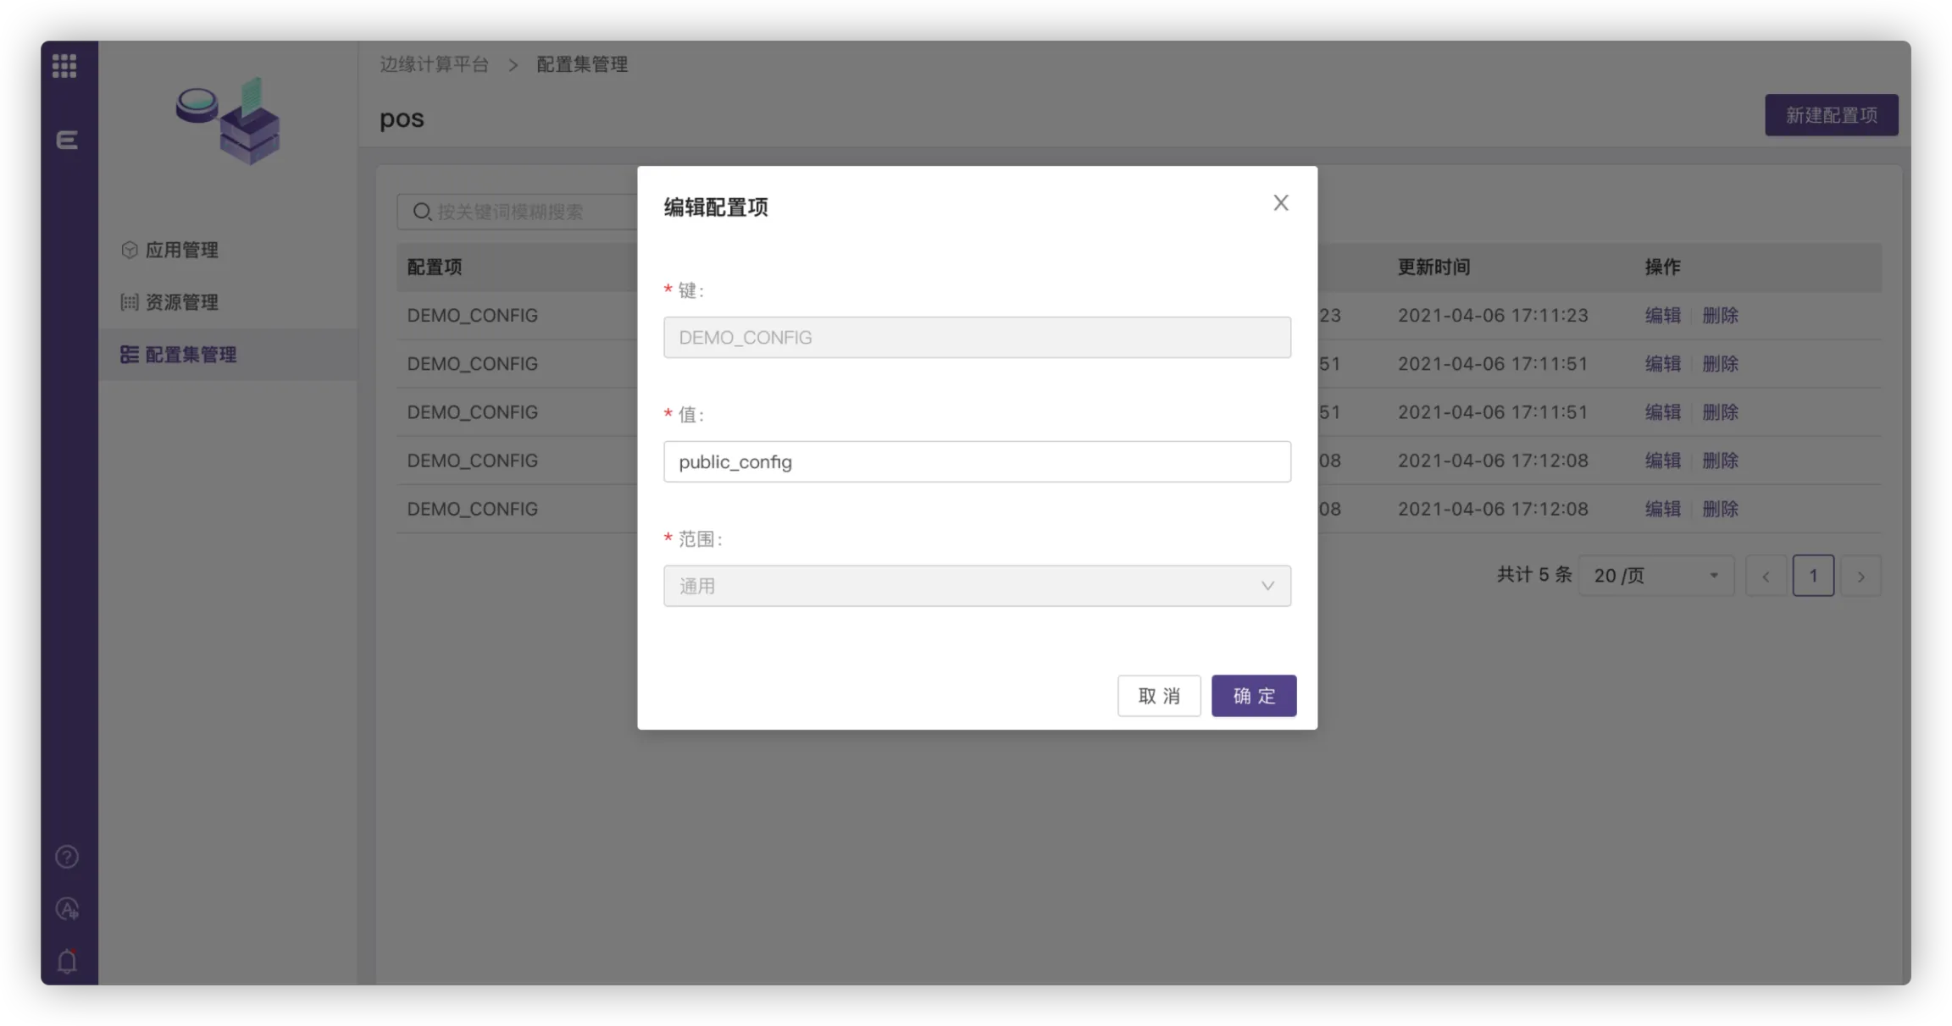Open the 20 /页 page size dropdown
Screen dimensions: 1952x1026
pyautogui.click(x=1655, y=576)
